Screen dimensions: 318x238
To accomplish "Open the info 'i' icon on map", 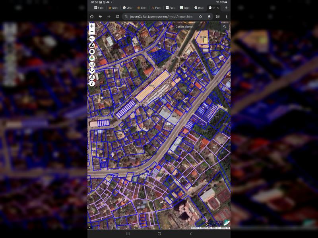I will 92,83.
